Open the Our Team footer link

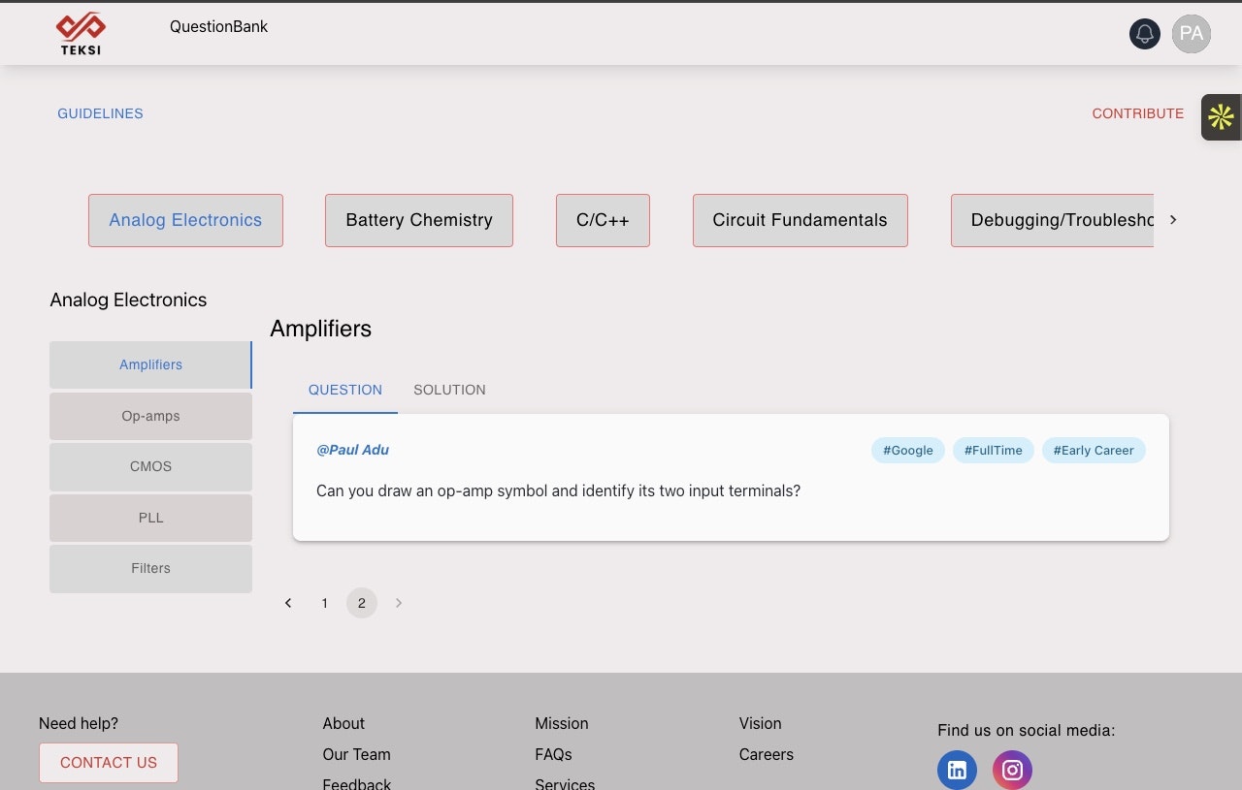[x=356, y=754]
